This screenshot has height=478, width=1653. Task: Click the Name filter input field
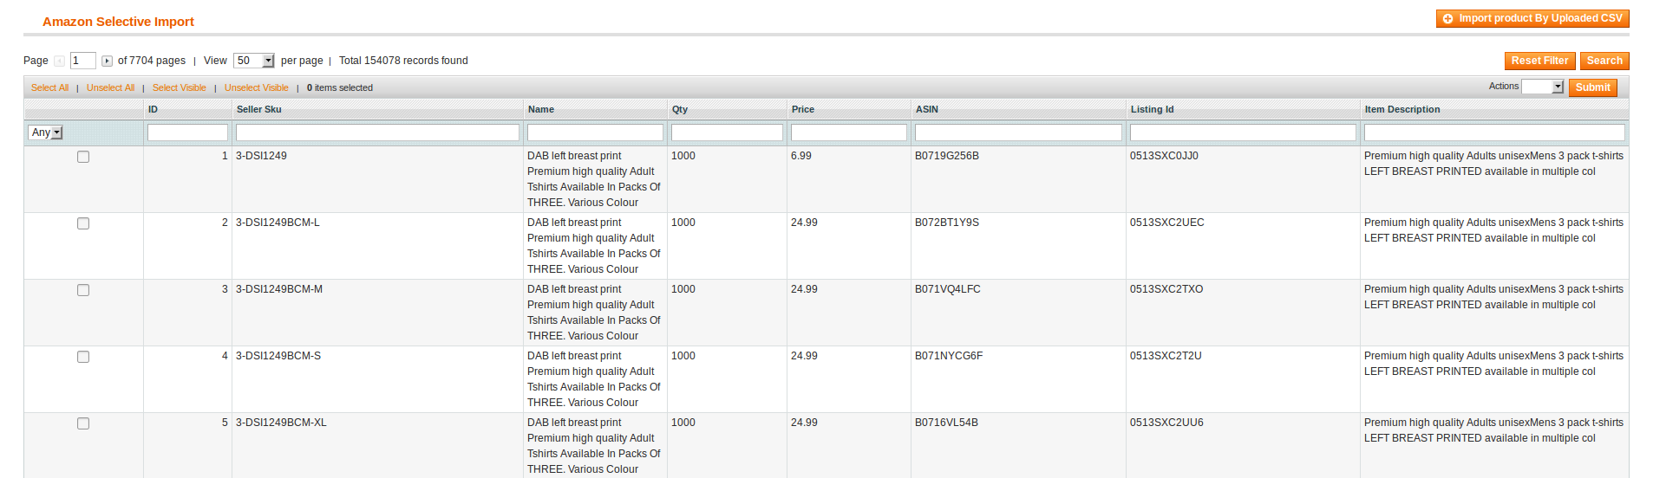pyautogui.click(x=595, y=132)
